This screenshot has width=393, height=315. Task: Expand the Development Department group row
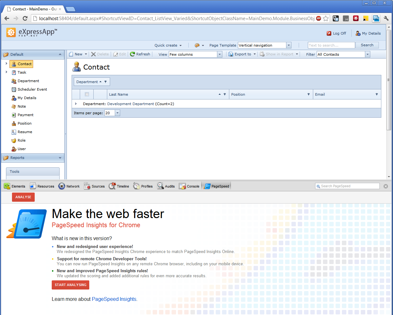(x=76, y=104)
